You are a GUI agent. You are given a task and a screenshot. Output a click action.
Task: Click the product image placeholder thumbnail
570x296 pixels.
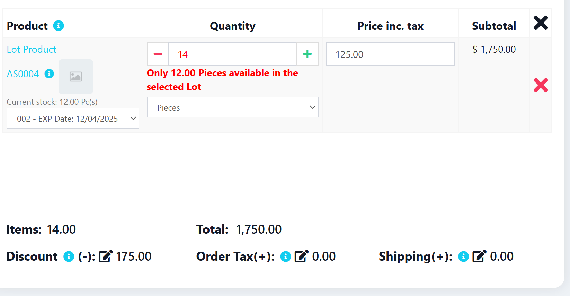76,77
